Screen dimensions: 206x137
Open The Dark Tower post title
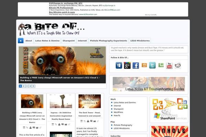pos(90,114)
